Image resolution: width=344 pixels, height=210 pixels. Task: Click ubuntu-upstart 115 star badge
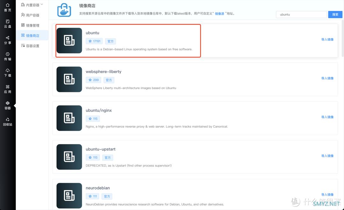(93, 157)
